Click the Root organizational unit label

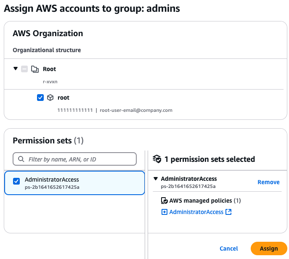click(x=49, y=69)
